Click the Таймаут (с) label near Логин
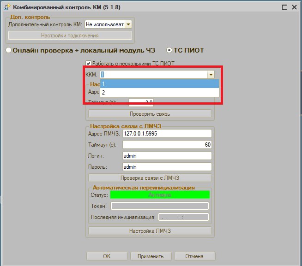The width and height of the screenshot is (302, 266). [102, 145]
